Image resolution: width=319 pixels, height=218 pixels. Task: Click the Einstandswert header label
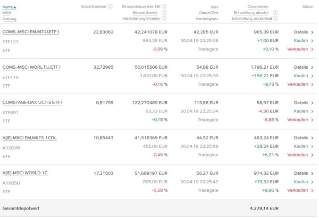point(145,13)
